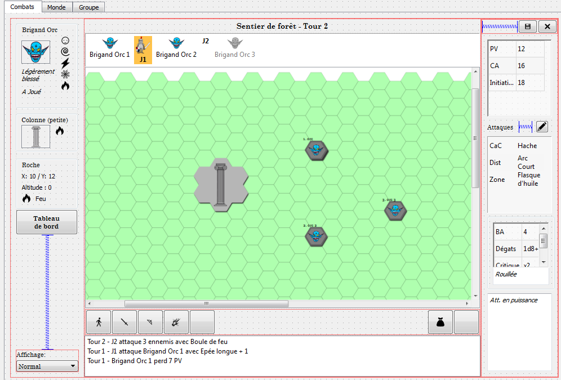Select the J1 knight in initiative bar
The image size is (561, 380).
tap(143, 49)
